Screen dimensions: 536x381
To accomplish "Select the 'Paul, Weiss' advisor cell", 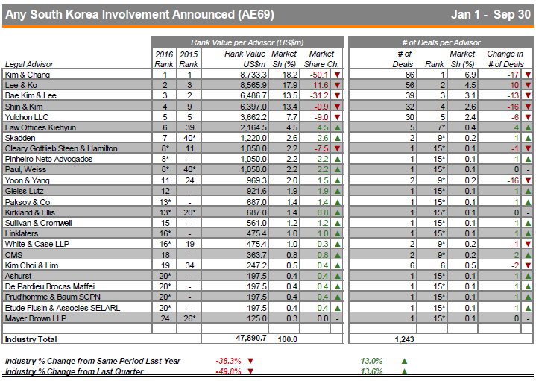I will click(x=25, y=170).
